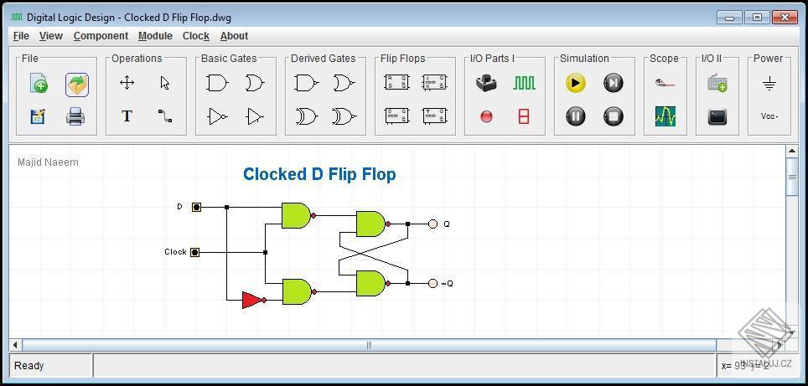Screen dimensions: 808x386
Task: Toggle the Clock input switch on the canvas
Action: pyautogui.click(x=194, y=252)
